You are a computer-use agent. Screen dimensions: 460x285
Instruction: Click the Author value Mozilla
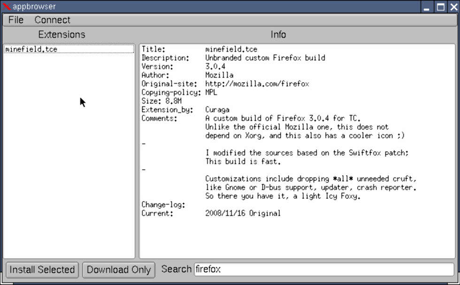(219, 75)
